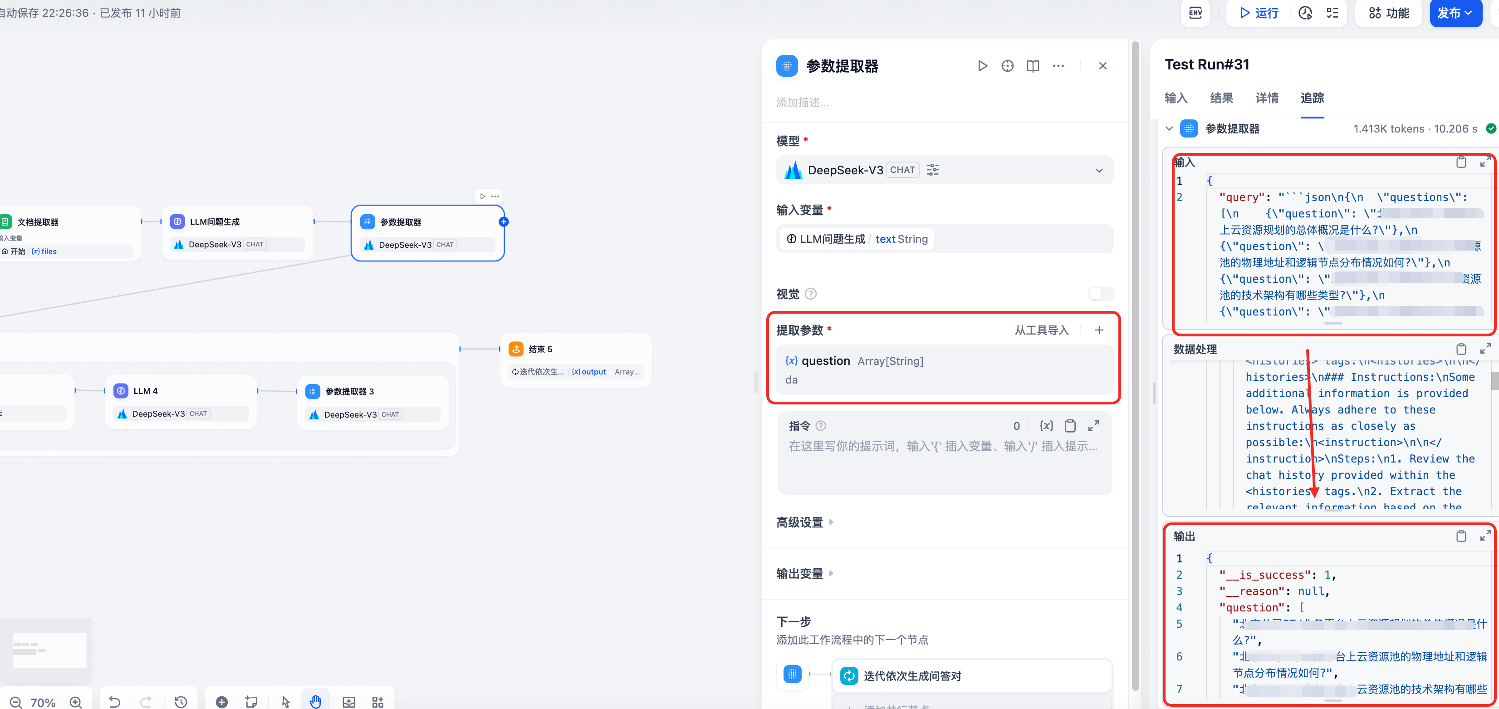Screen dimensions: 1499x709
Task: Run the 参数提取器 node via its play icon
Action: [x=983, y=66]
